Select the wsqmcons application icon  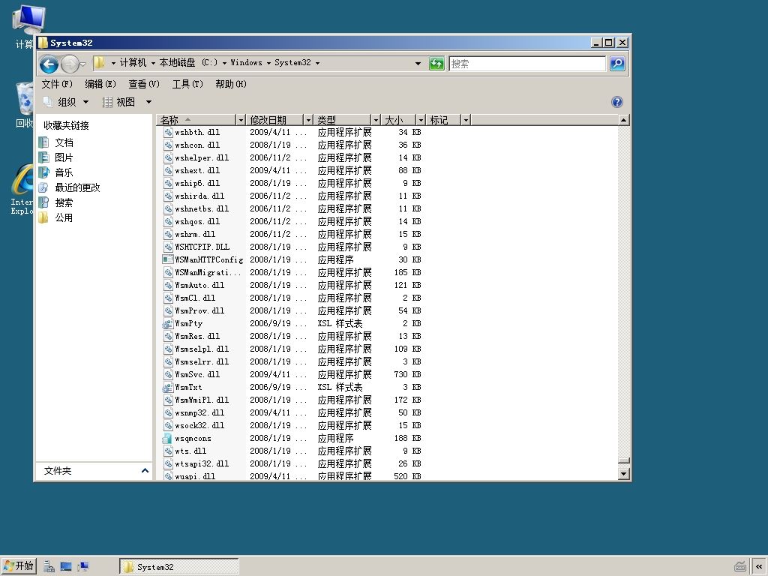coord(168,438)
